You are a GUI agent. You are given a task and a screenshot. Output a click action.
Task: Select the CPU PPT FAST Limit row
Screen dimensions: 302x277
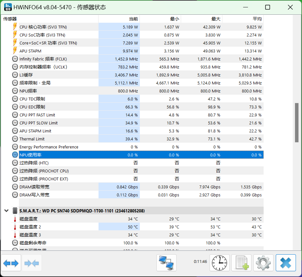[x=141, y=115]
